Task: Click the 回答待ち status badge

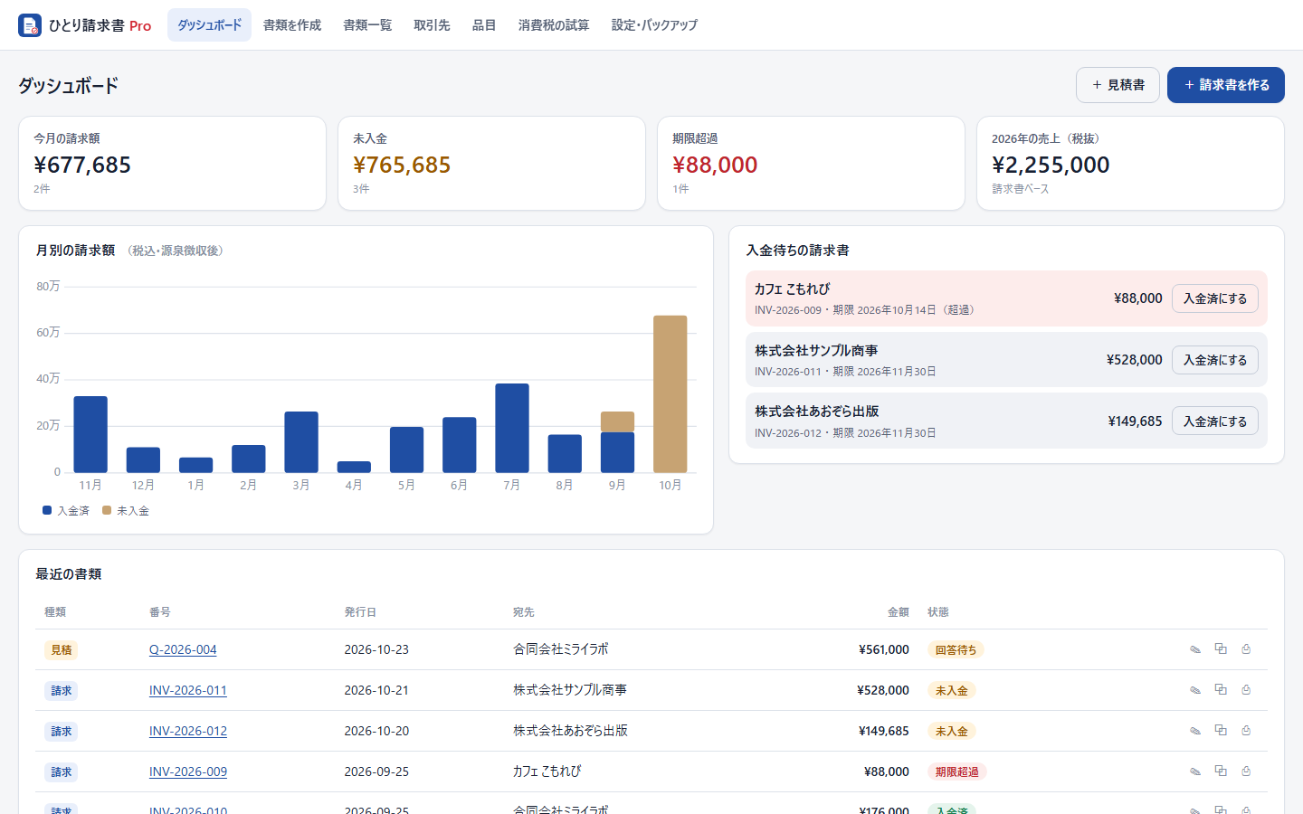Action: (x=956, y=649)
